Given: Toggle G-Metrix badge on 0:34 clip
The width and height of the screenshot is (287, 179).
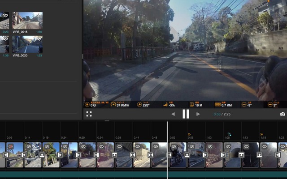Looking at the screenshot, I should 101,146.
